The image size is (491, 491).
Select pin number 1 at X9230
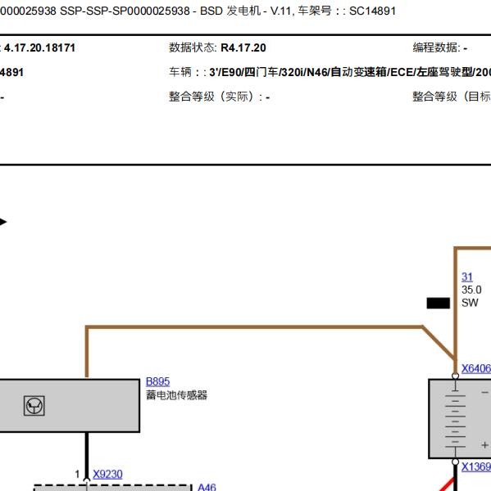click(78, 474)
